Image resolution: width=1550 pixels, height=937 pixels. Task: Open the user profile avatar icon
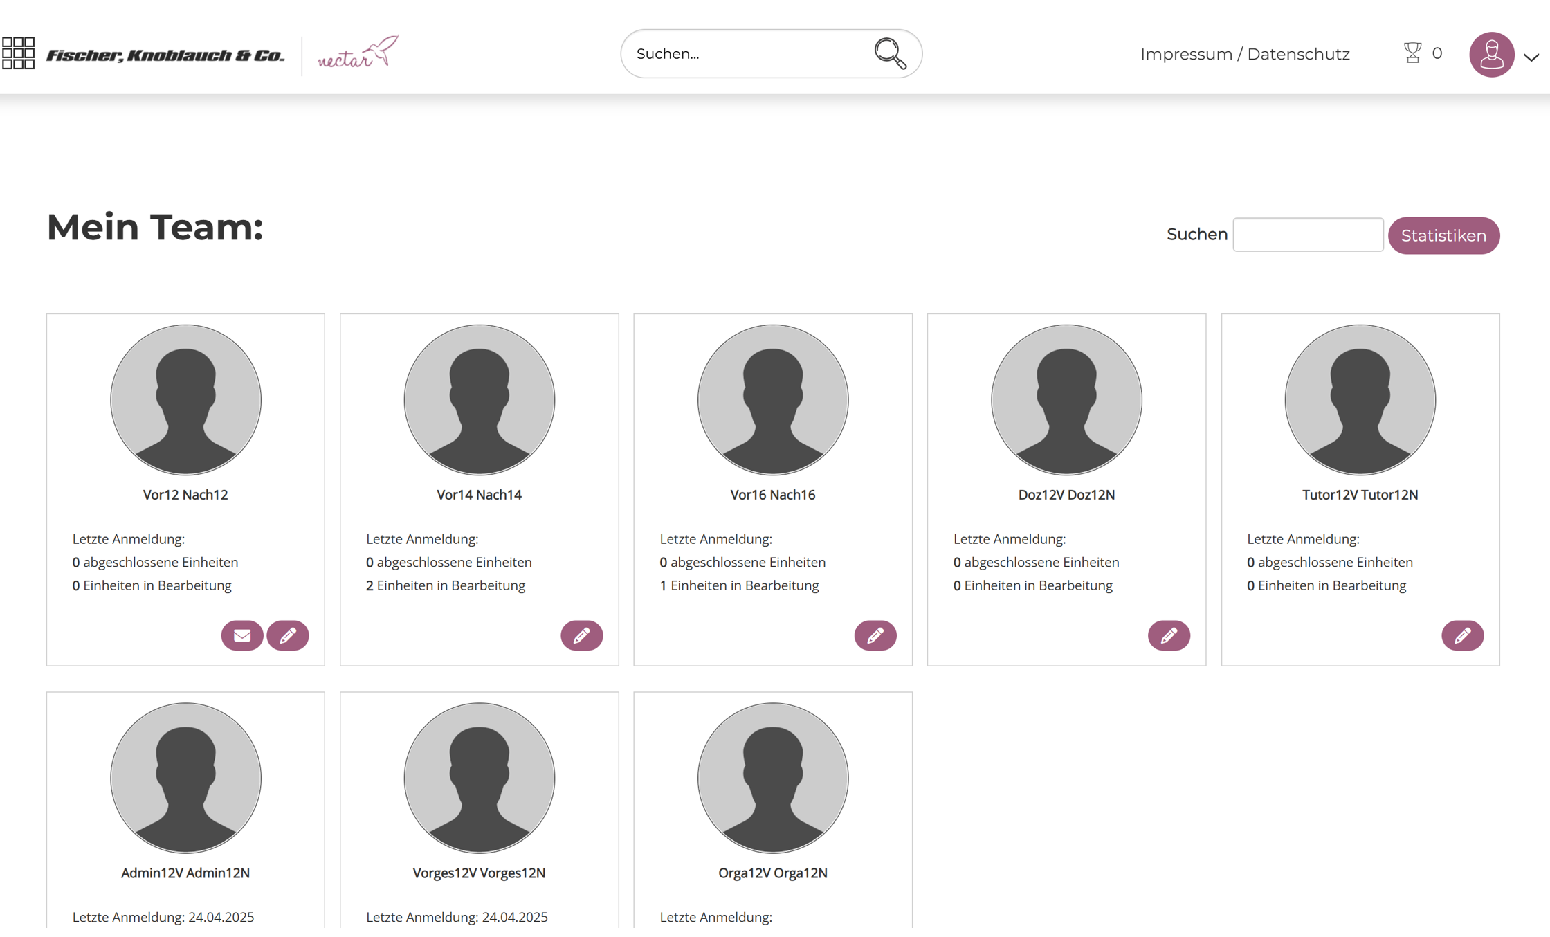click(x=1491, y=54)
